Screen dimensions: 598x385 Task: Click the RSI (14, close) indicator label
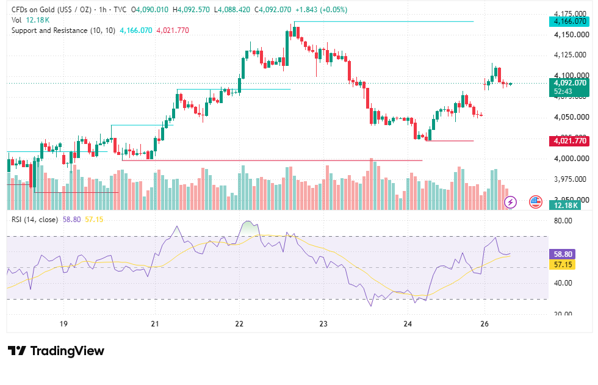click(x=35, y=220)
